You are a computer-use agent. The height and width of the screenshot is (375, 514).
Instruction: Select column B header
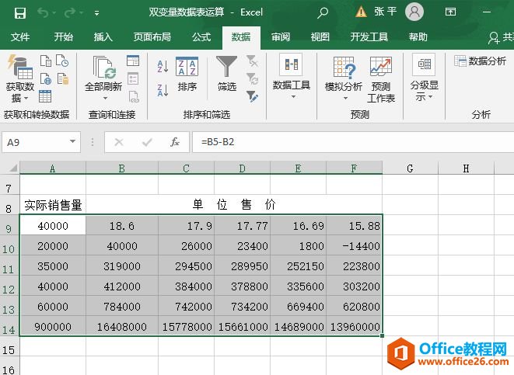pyautogui.click(x=122, y=168)
